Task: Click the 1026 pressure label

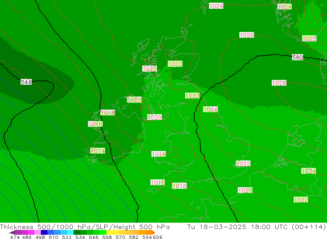Action: point(247,35)
